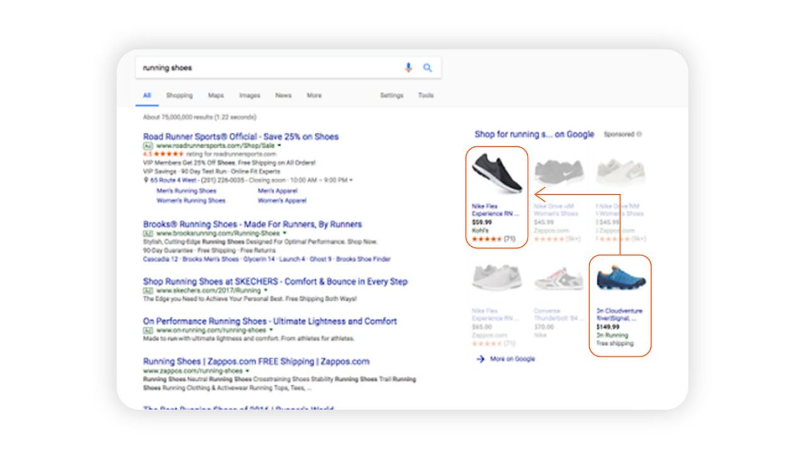The image size is (805, 459).
Task: Click the arrow icon beside More on Google
Action: [x=480, y=359]
